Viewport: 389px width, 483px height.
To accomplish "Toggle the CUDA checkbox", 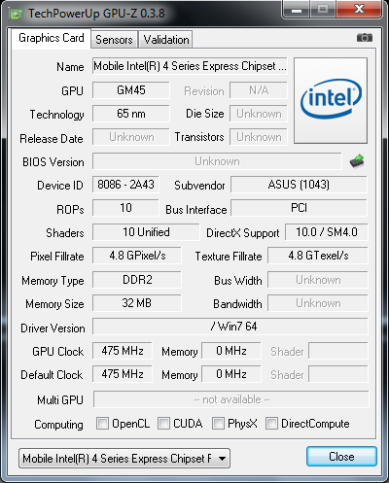I will [x=163, y=424].
